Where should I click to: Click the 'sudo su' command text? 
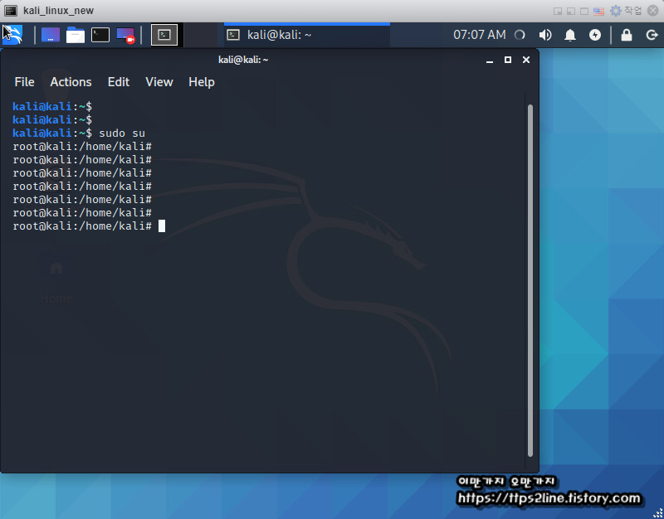122,133
